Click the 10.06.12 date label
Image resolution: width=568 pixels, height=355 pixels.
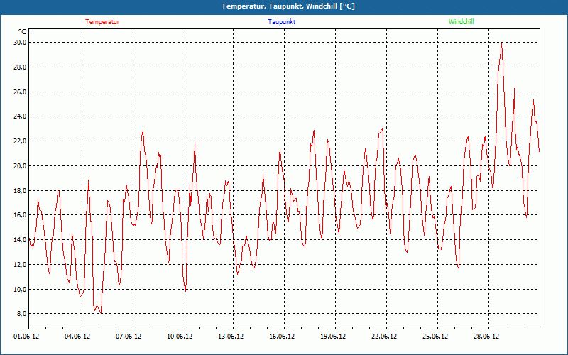coord(180,337)
